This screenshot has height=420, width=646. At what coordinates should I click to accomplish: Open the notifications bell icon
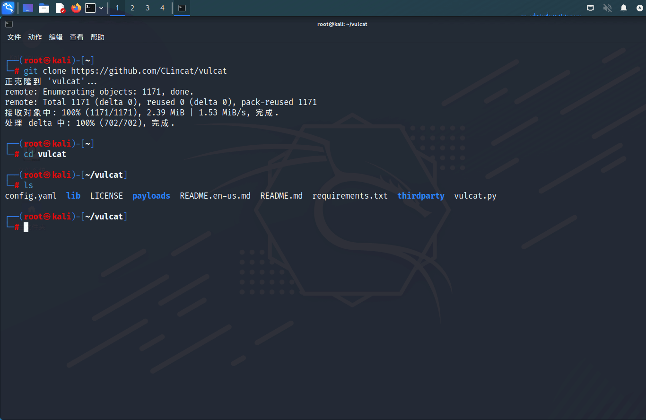[x=624, y=8]
